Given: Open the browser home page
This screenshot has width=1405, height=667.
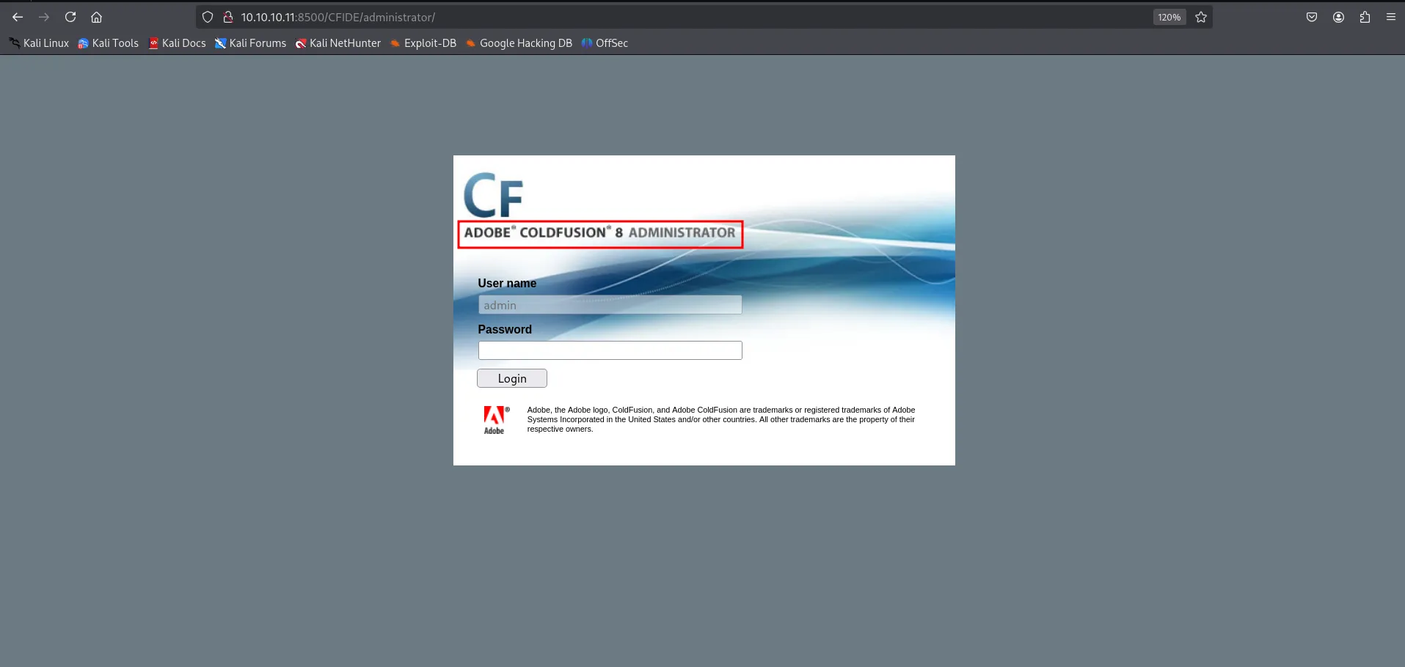Looking at the screenshot, I should pyautogui.click(x=96, y=17).
